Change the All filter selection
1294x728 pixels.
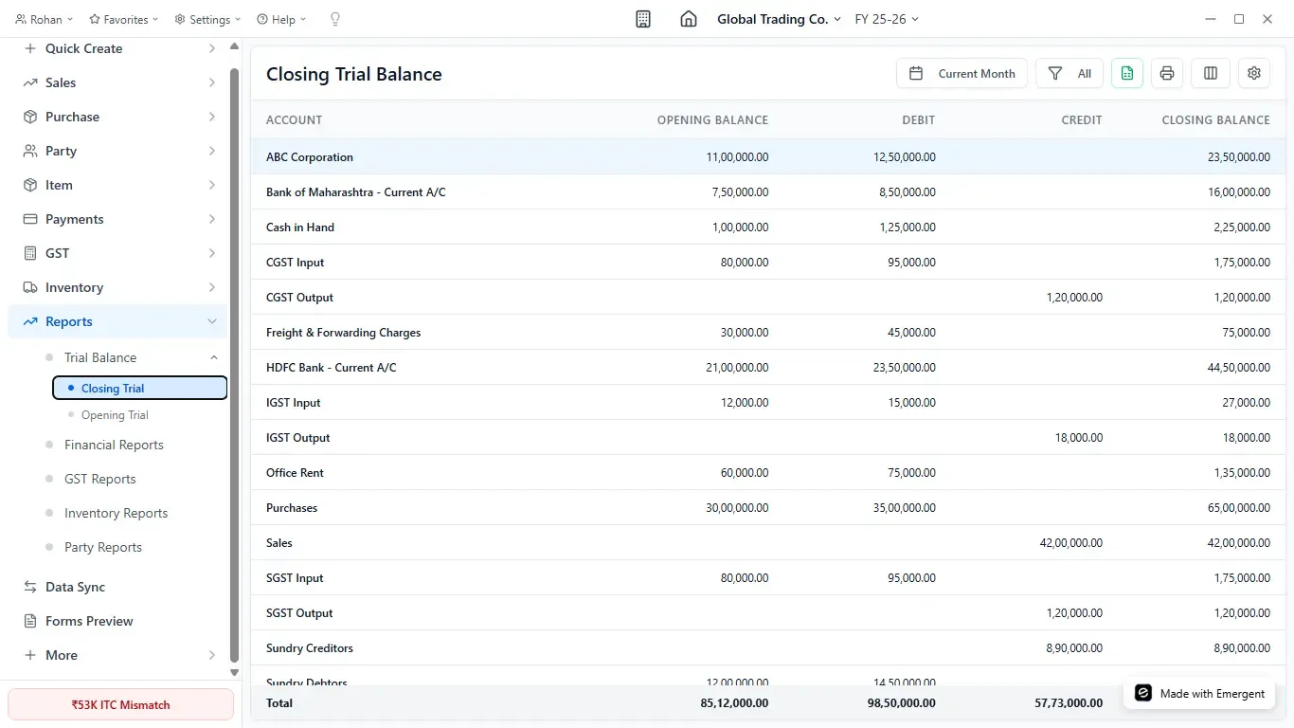pos(1069,73)
